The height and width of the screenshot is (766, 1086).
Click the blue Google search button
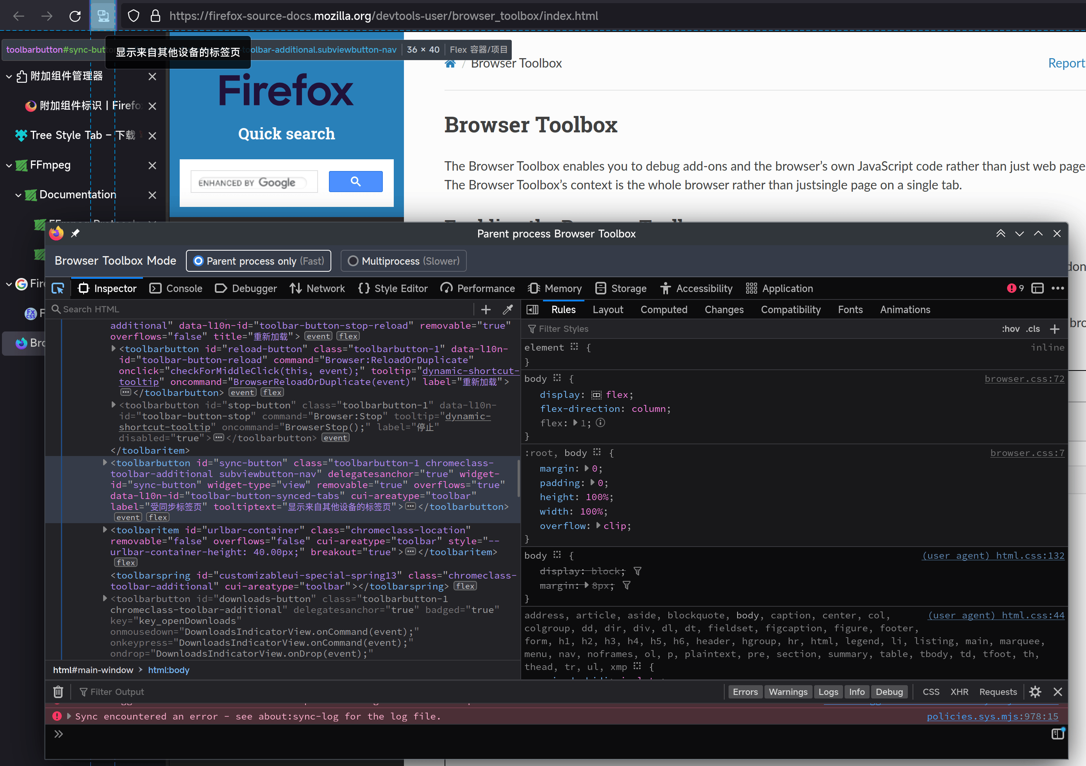pyautogui.click(x=356, y=181)
